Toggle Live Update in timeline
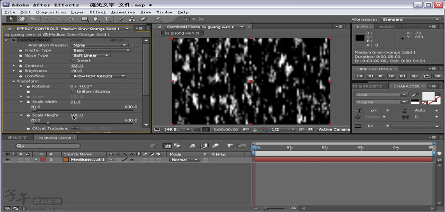This screenshot has width=445, height=212. [x=167, y=146]
